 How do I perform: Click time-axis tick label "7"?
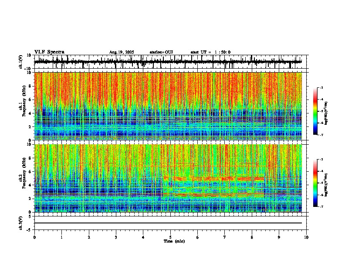[x=225, y=237]
